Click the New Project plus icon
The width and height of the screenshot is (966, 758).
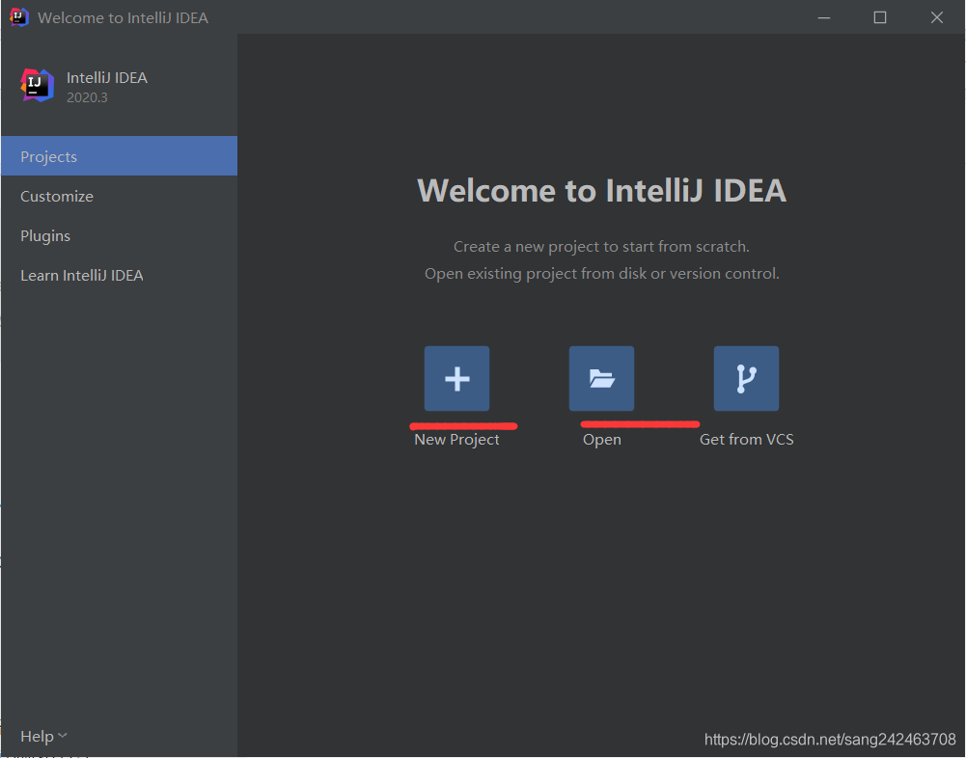click(x=456, y=378)
